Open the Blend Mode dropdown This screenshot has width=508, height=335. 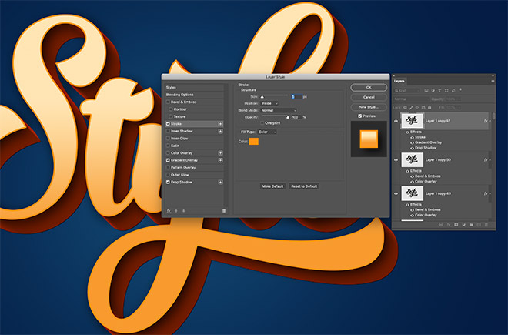click(x=278, y=109)
